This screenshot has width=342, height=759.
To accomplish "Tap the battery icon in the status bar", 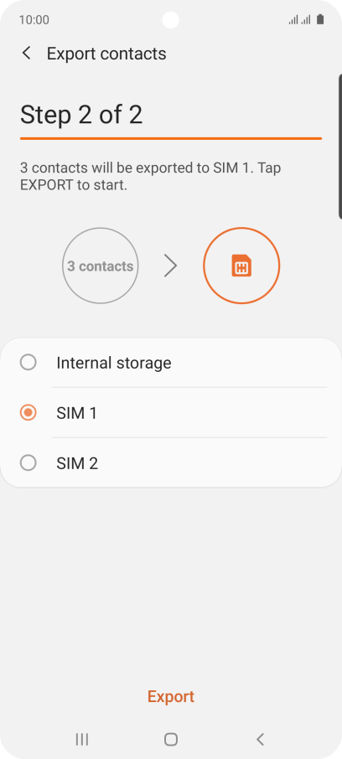I will [x=320, y=20].
